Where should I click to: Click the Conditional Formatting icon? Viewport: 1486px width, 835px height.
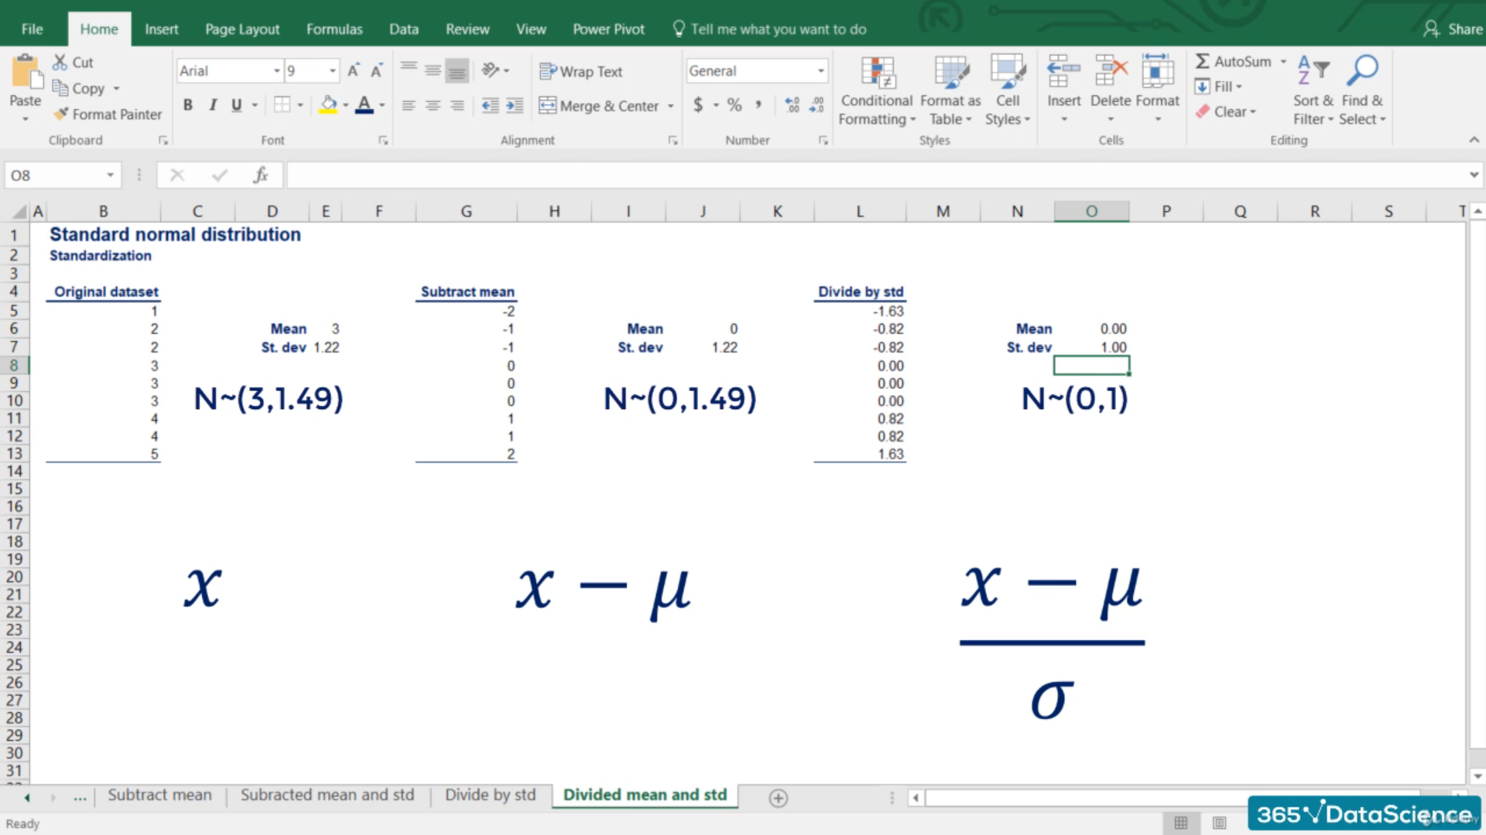coord(877,74)
